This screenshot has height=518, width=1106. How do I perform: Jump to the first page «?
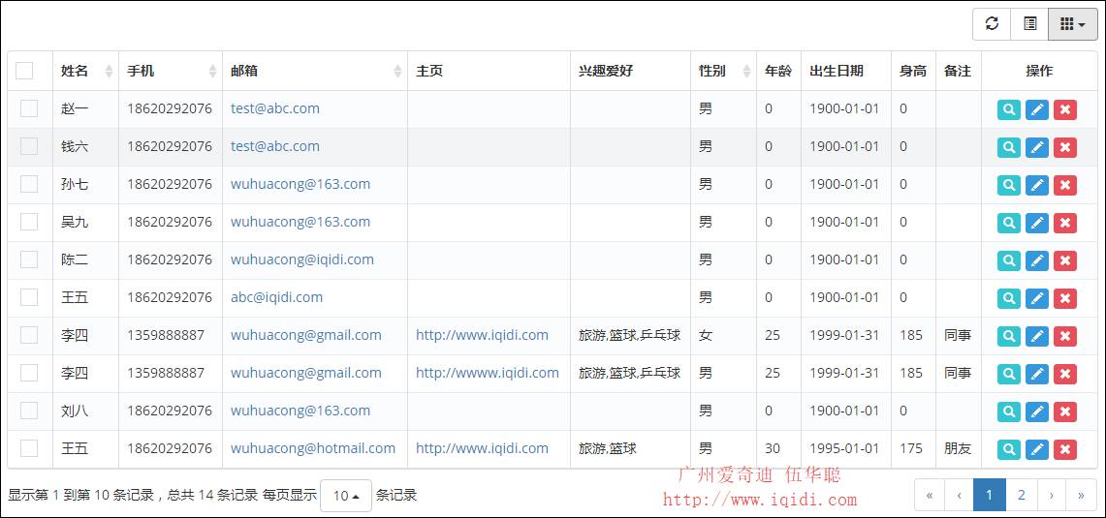[929, 495]
